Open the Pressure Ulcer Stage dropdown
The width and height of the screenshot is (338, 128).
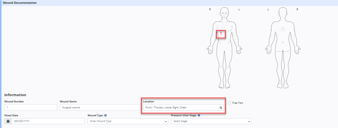click(211, 121)
